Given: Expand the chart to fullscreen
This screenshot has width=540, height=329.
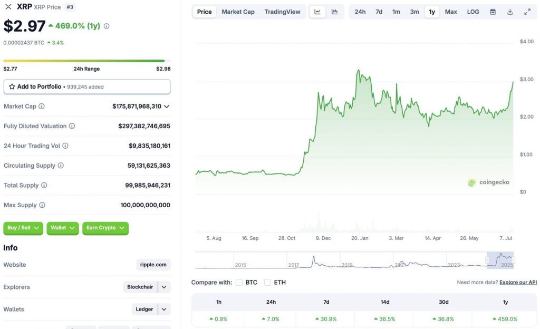Looking at the screenshot, I should pos(527,11).
